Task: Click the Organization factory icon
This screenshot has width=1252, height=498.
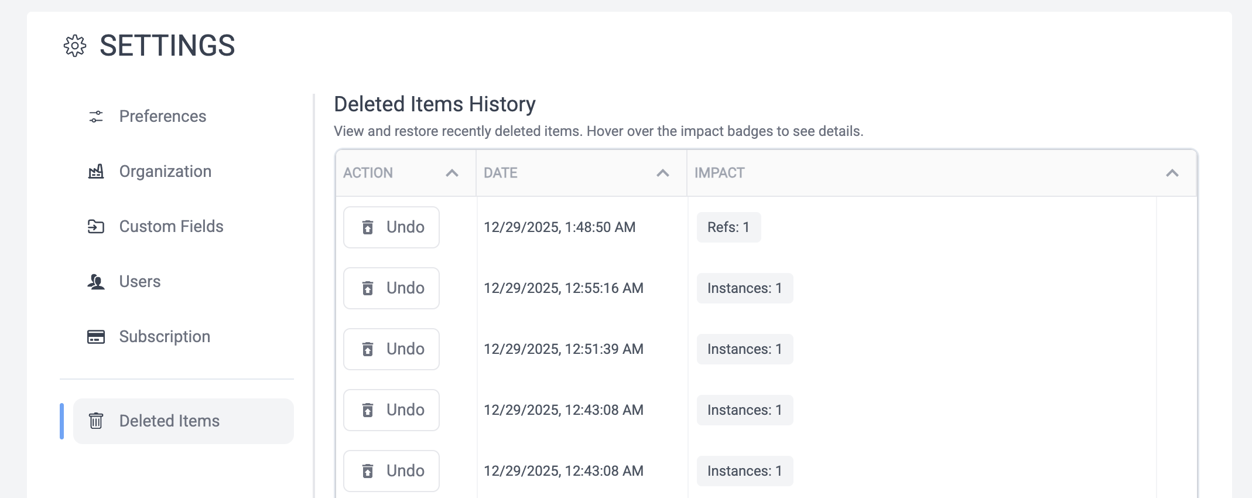Action: (x=96, y=172)
